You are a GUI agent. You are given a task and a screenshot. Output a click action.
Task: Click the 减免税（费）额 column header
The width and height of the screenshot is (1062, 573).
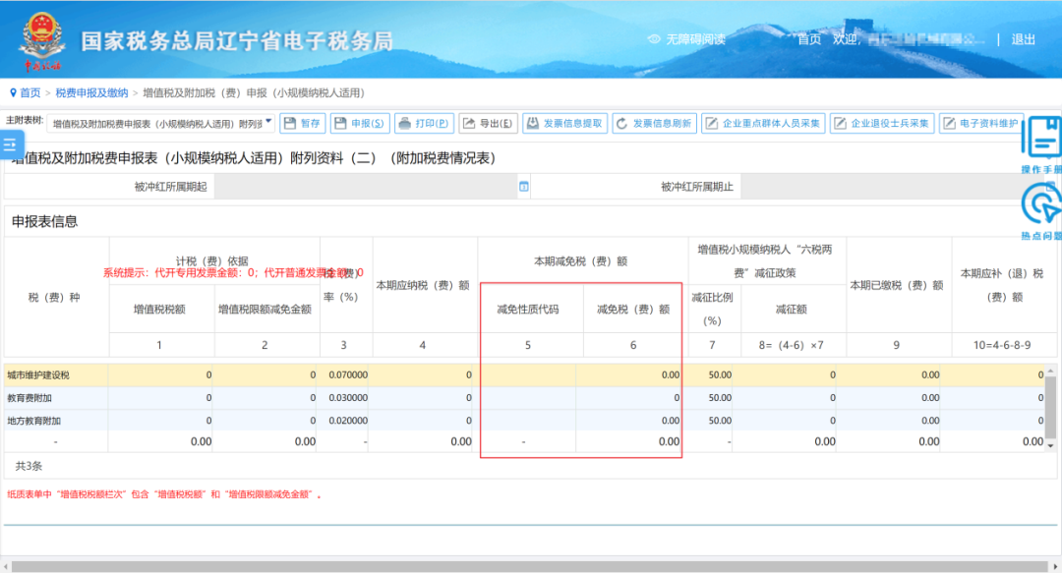[x=633, y=310]
